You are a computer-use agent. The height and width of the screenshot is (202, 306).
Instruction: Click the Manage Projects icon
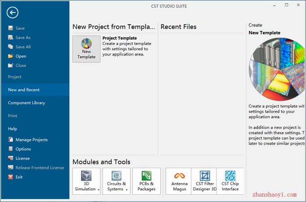coord(10,139)
